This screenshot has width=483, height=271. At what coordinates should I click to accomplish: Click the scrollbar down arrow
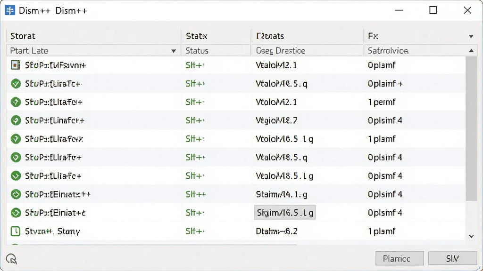coord(471,236)
